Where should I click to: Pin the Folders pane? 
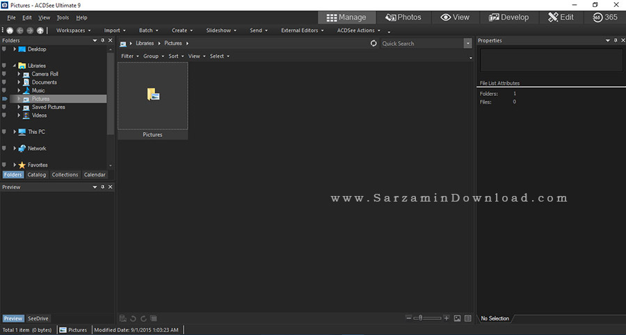[103, 40]
